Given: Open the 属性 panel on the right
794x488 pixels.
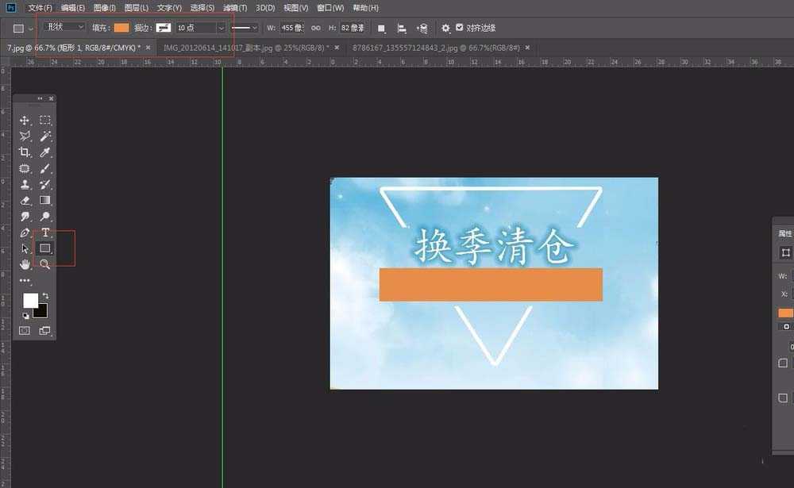Looking at the screenshot, I should click(784, 232).
